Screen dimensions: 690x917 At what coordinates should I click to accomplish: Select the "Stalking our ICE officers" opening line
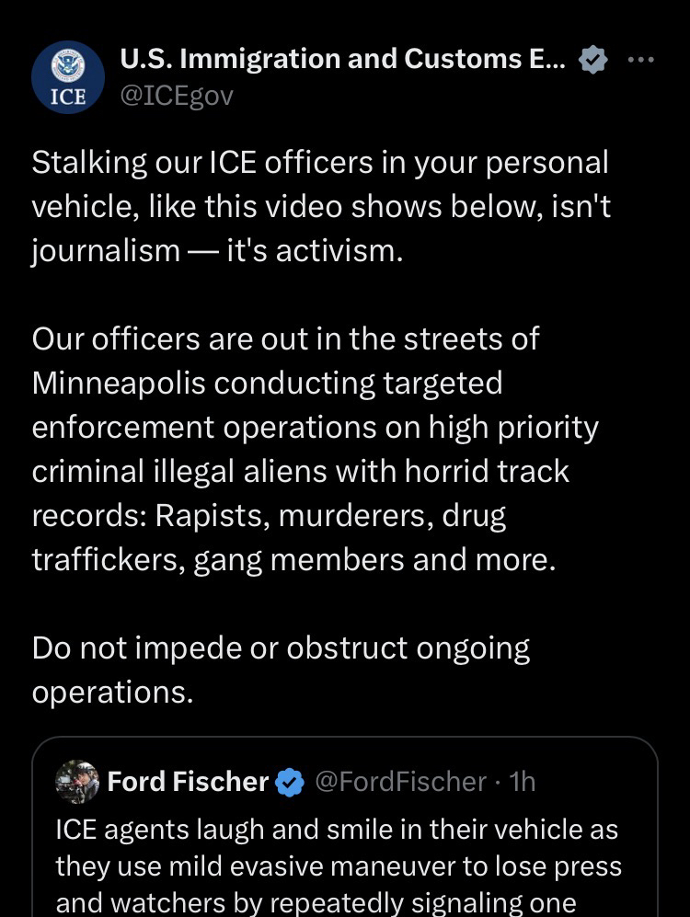coord(320,163)
